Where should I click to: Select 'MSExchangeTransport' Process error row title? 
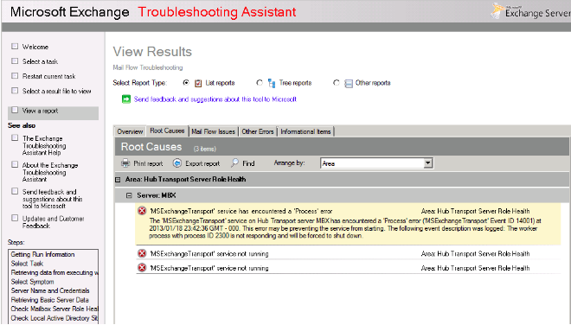[x=241, y=211]
